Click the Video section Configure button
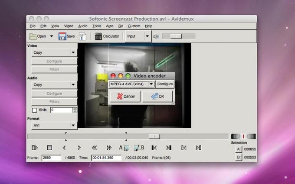295x184 pixels. (x=54, y=61)
